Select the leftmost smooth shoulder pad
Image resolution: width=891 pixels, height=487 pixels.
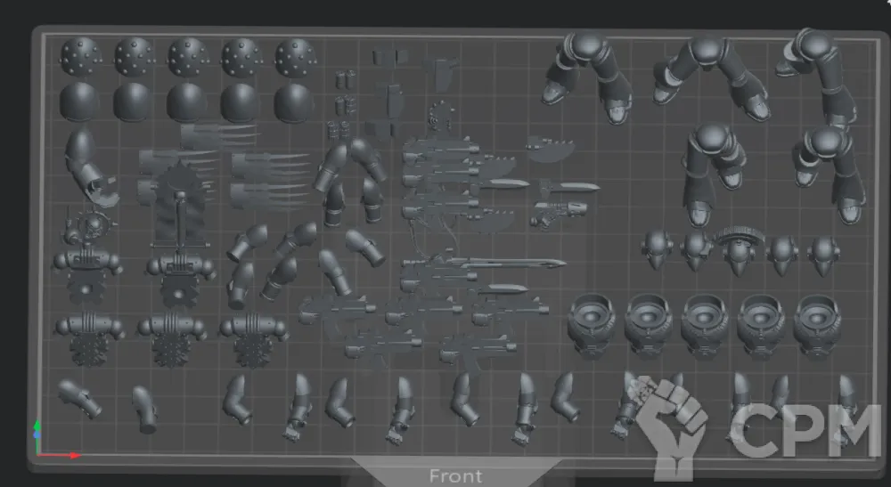point(80,100)
